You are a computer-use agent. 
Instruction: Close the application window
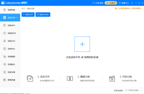pyautogui.click(x=142, y=3)
